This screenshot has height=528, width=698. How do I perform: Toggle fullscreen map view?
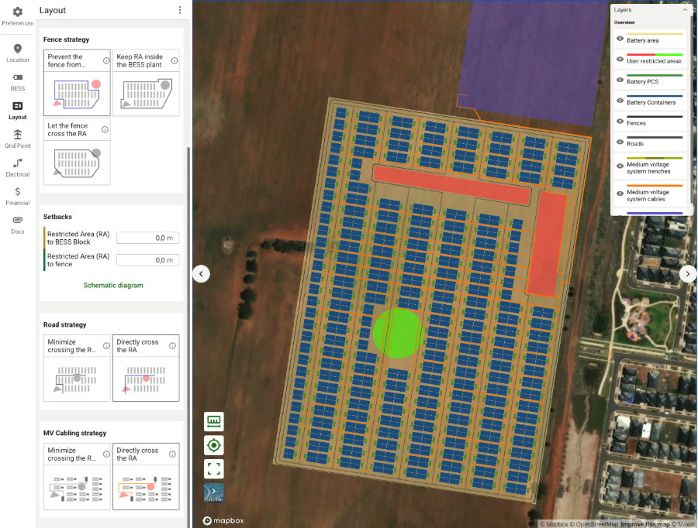click(214, 468)
